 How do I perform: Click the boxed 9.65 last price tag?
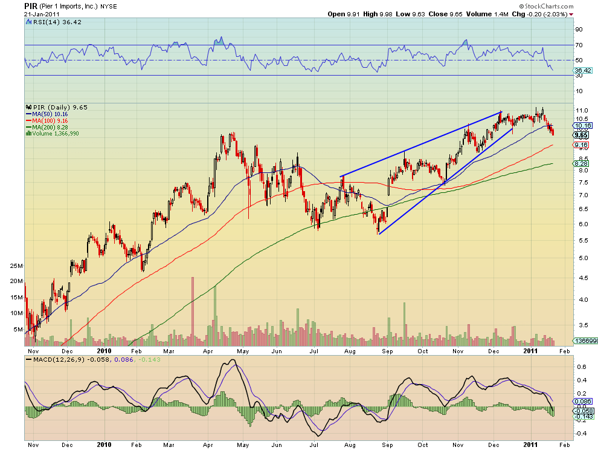pyautogui.click(x=582, y=135)
